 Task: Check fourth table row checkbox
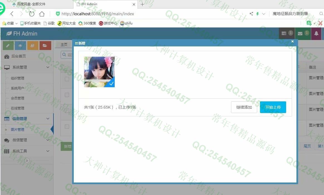(x=67, y=127)
